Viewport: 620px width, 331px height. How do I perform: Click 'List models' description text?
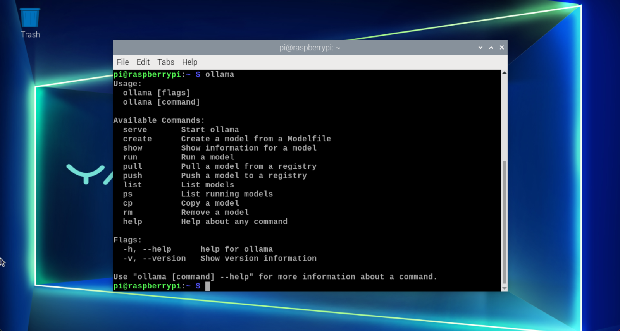(208, 185)
